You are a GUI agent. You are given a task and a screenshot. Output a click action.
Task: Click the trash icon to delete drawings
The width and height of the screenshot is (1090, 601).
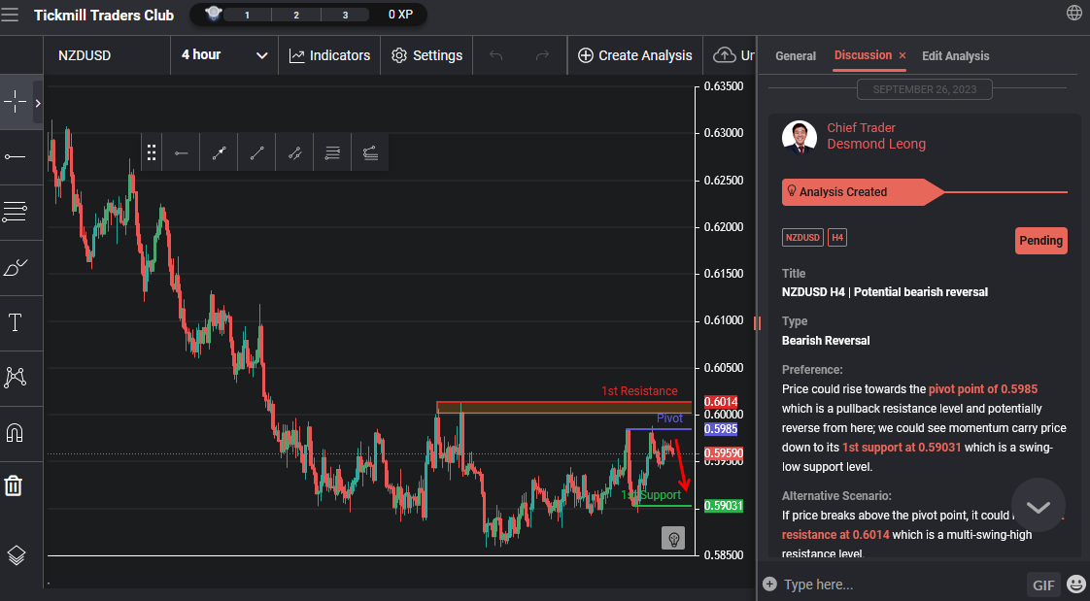14,485
